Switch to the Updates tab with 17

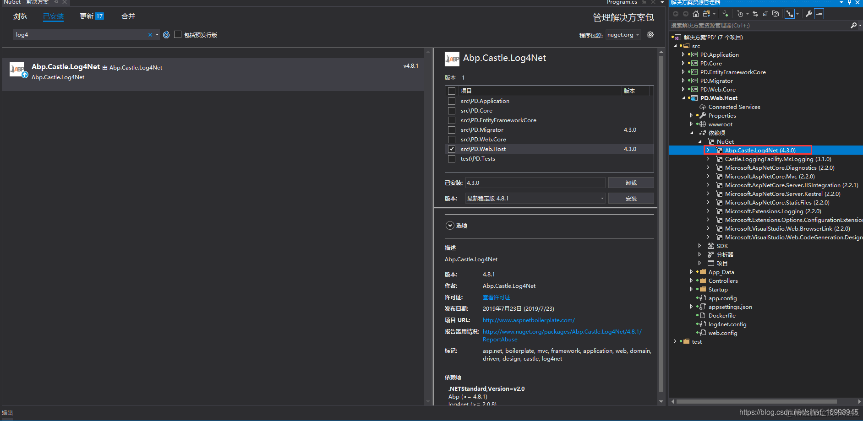point(92,16)
